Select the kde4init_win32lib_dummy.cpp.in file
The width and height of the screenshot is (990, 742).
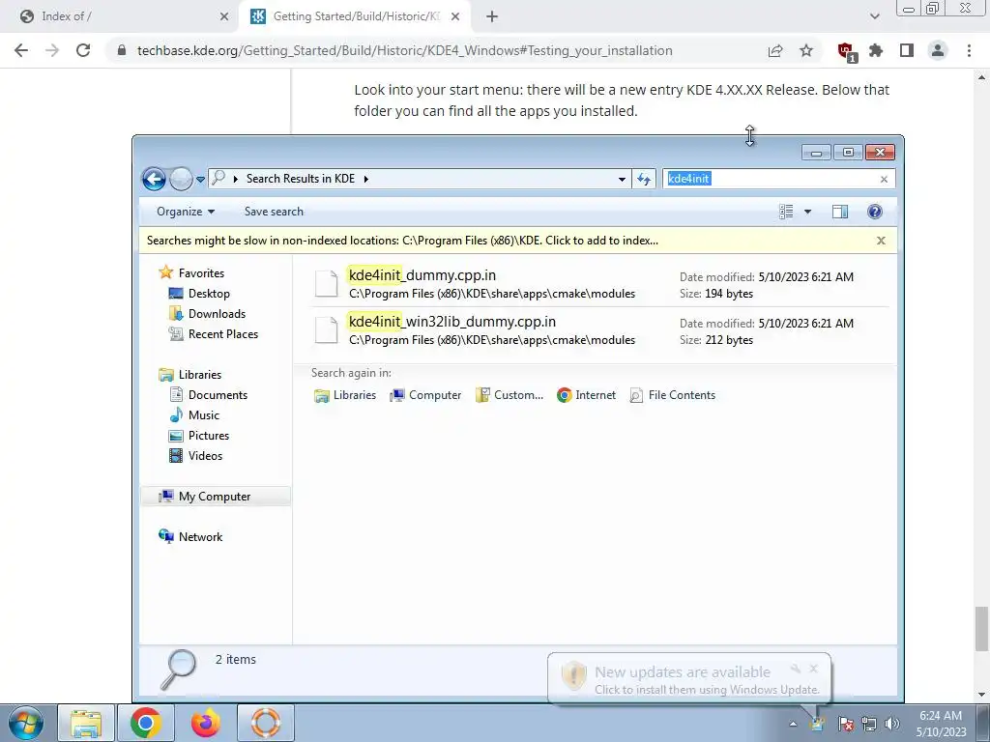point(598,330)
